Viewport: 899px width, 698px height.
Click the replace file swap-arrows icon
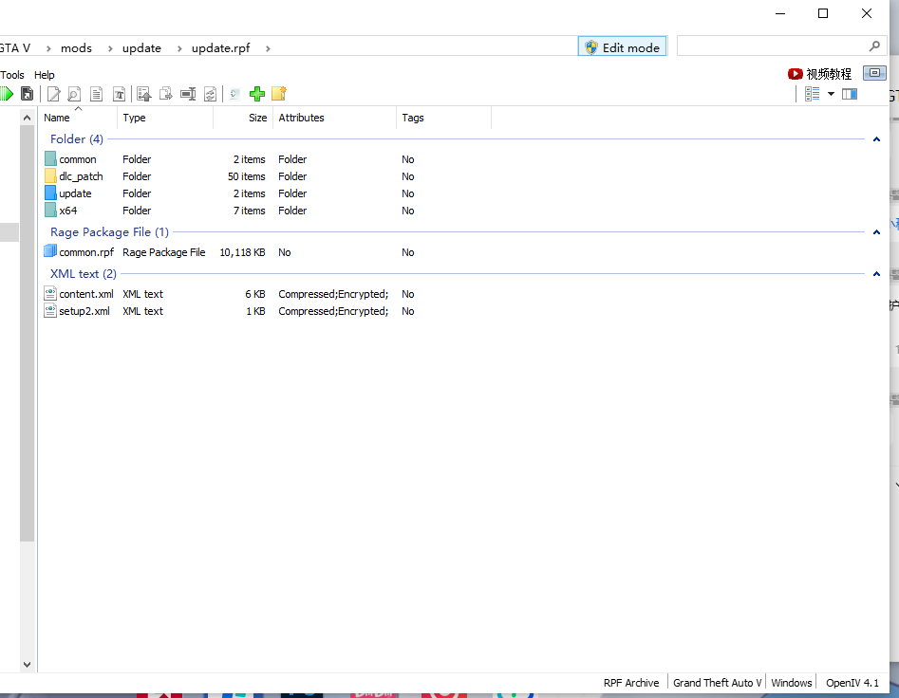pos(211,94)
